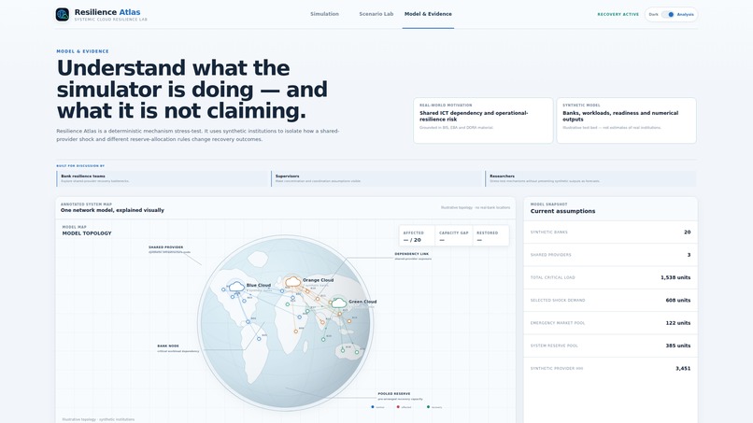
Task: Click the Restored stat
Action: (x=490, y=236)
